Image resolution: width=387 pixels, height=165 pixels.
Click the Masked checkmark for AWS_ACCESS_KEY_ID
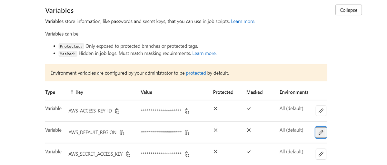click(249, 108)
